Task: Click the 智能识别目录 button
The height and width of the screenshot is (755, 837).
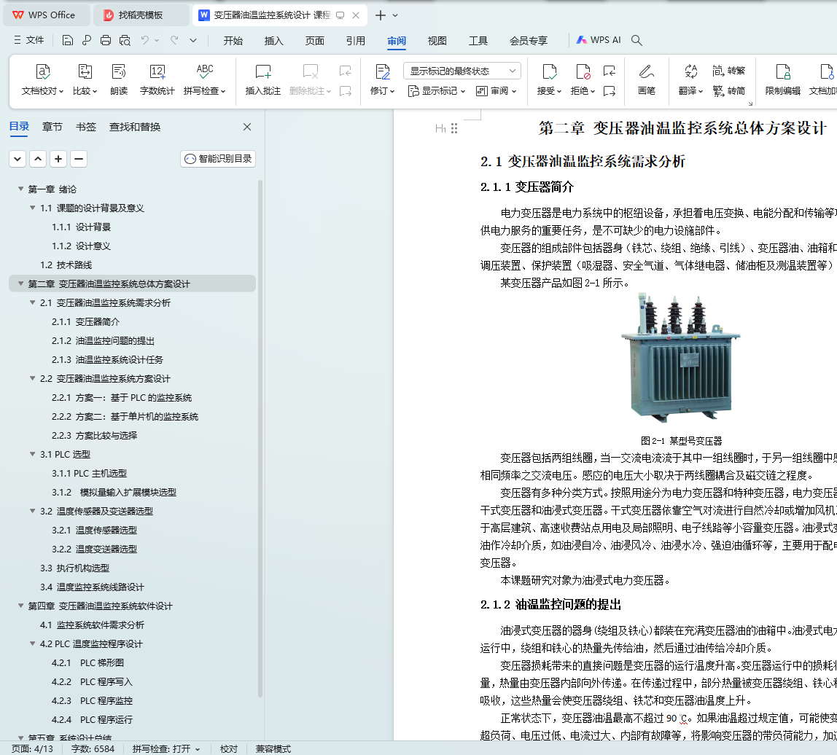Action: (218, 159)
